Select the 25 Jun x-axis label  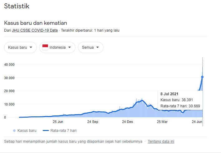coord(58,122)
